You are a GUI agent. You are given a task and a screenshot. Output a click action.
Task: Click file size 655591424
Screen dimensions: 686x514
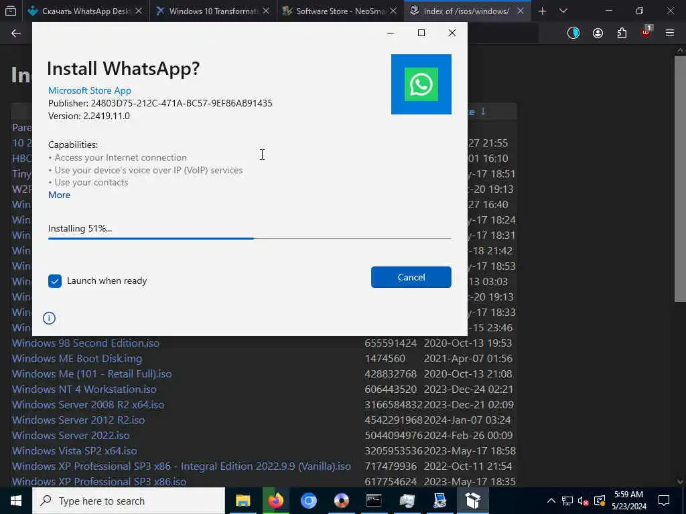point(391,343)
